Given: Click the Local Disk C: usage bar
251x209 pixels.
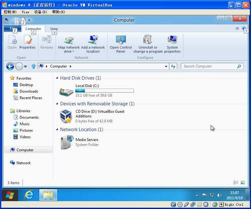Looking at the screenshot, I should tap(104, 91).
